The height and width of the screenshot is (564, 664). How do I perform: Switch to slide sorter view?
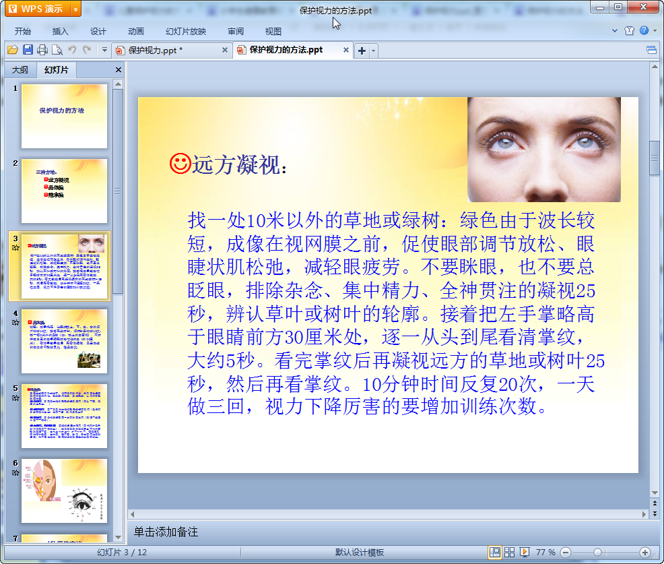click(x=509, y=553)
